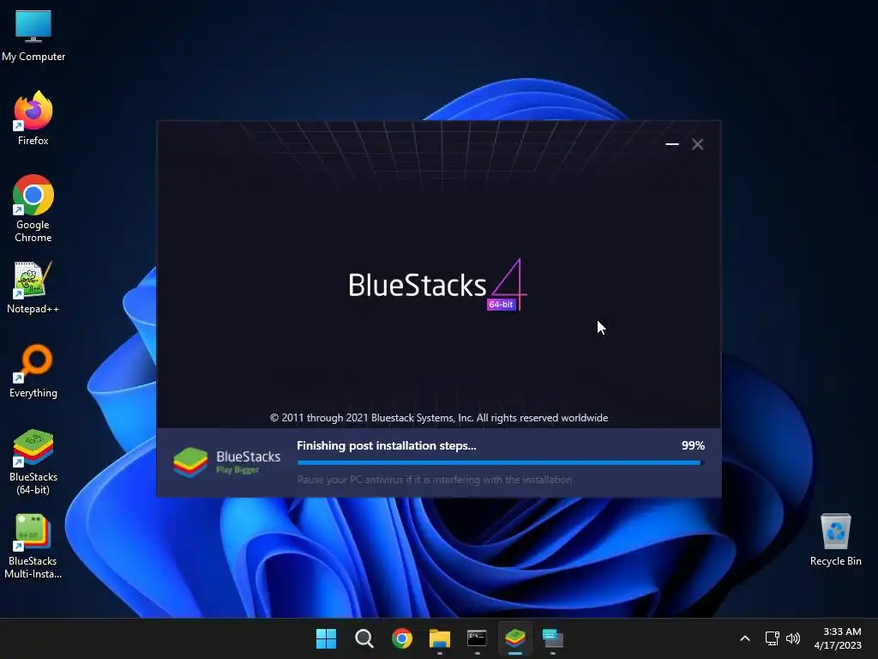The height and width of the screenshot is (659, 878).
Task: Open the last taskbar app with monitor icon
Action: coord(553,638)
